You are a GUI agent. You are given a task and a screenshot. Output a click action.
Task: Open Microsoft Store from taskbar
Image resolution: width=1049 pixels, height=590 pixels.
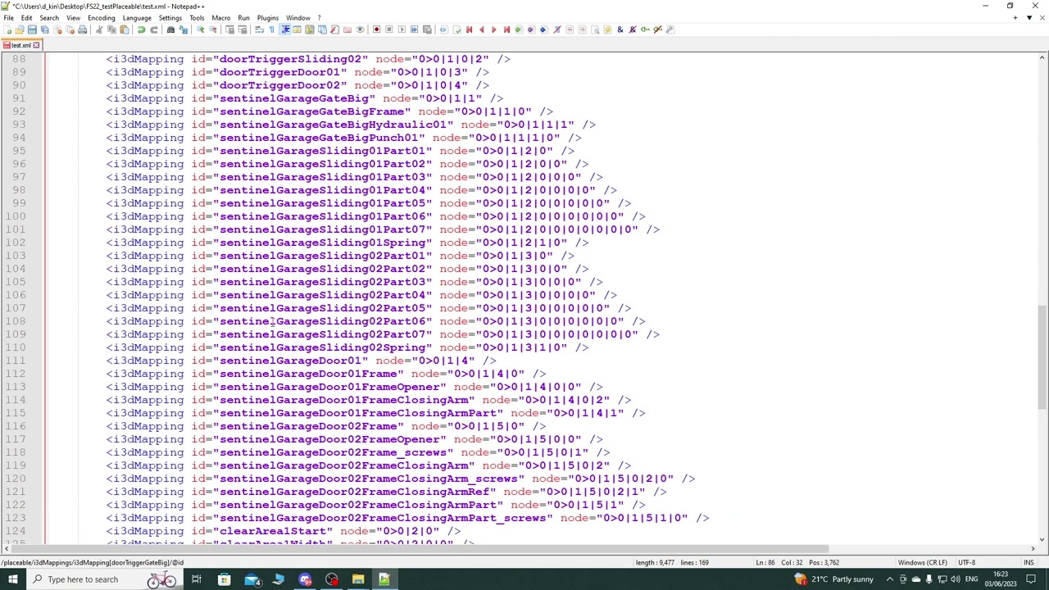[224, 579]
